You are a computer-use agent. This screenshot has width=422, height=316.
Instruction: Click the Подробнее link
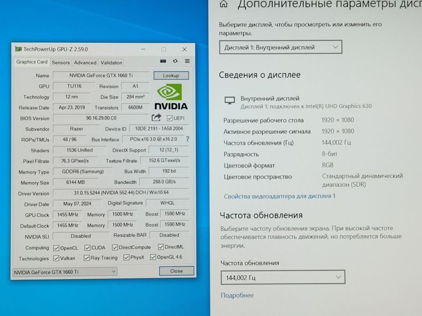coord(237,295)
